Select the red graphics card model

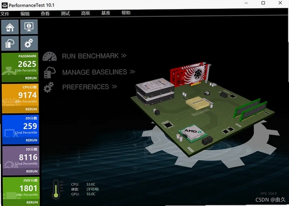[x=190, y=74]
